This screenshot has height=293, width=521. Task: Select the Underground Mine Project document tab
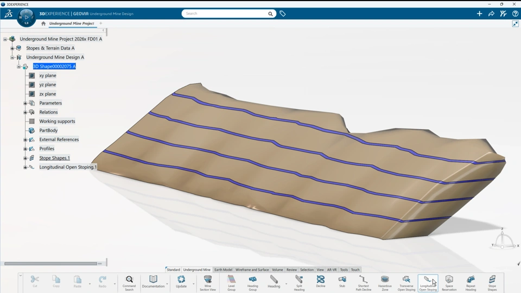tap(72, 23)
